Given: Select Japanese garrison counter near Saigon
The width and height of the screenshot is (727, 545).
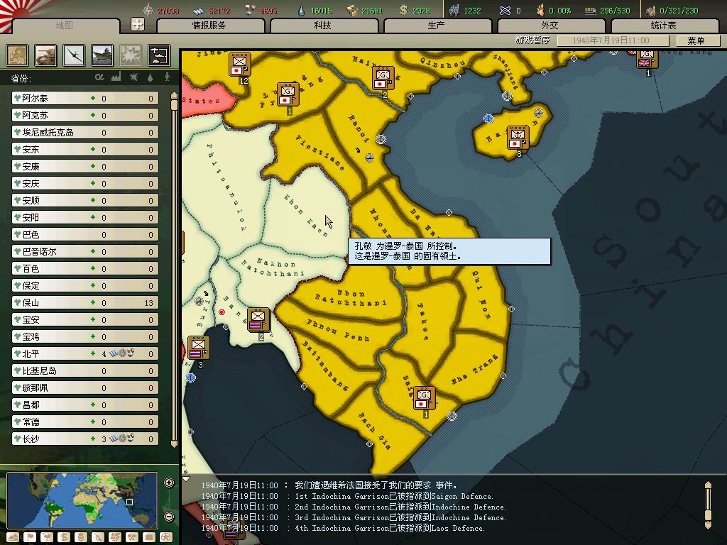Looking at the screenshot, I should pos(425,399).
